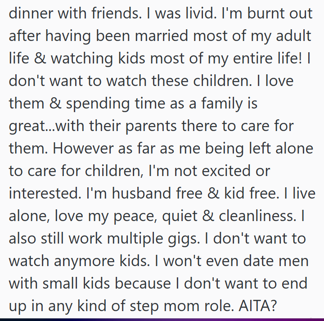Screen dimensions: 324x321
Task: Click the word "adult"
Action: pyautogui.click(x=294, y=36)
